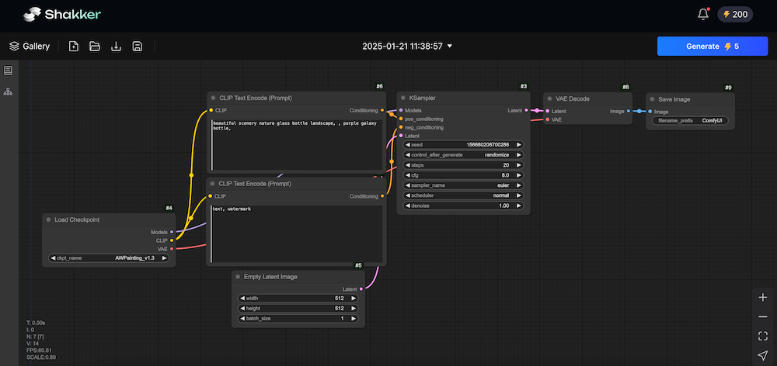Click the steps slider value 20
Viewport: 777px width, 366px height.
463,165
